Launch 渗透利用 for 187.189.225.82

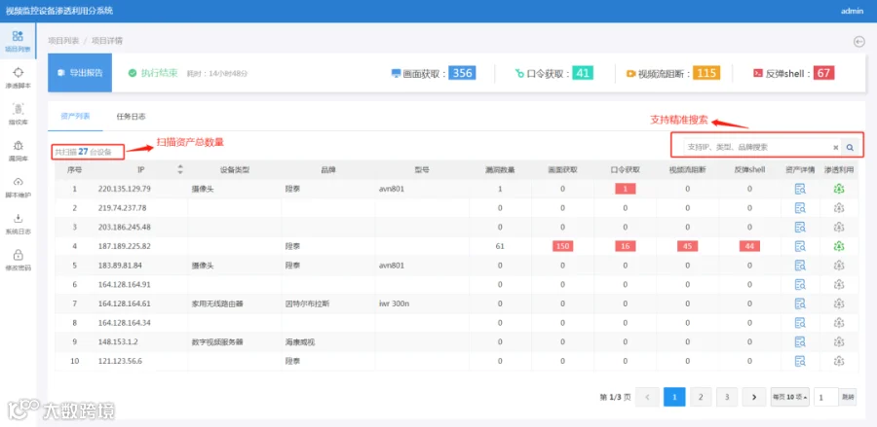(x=838, y=246)
